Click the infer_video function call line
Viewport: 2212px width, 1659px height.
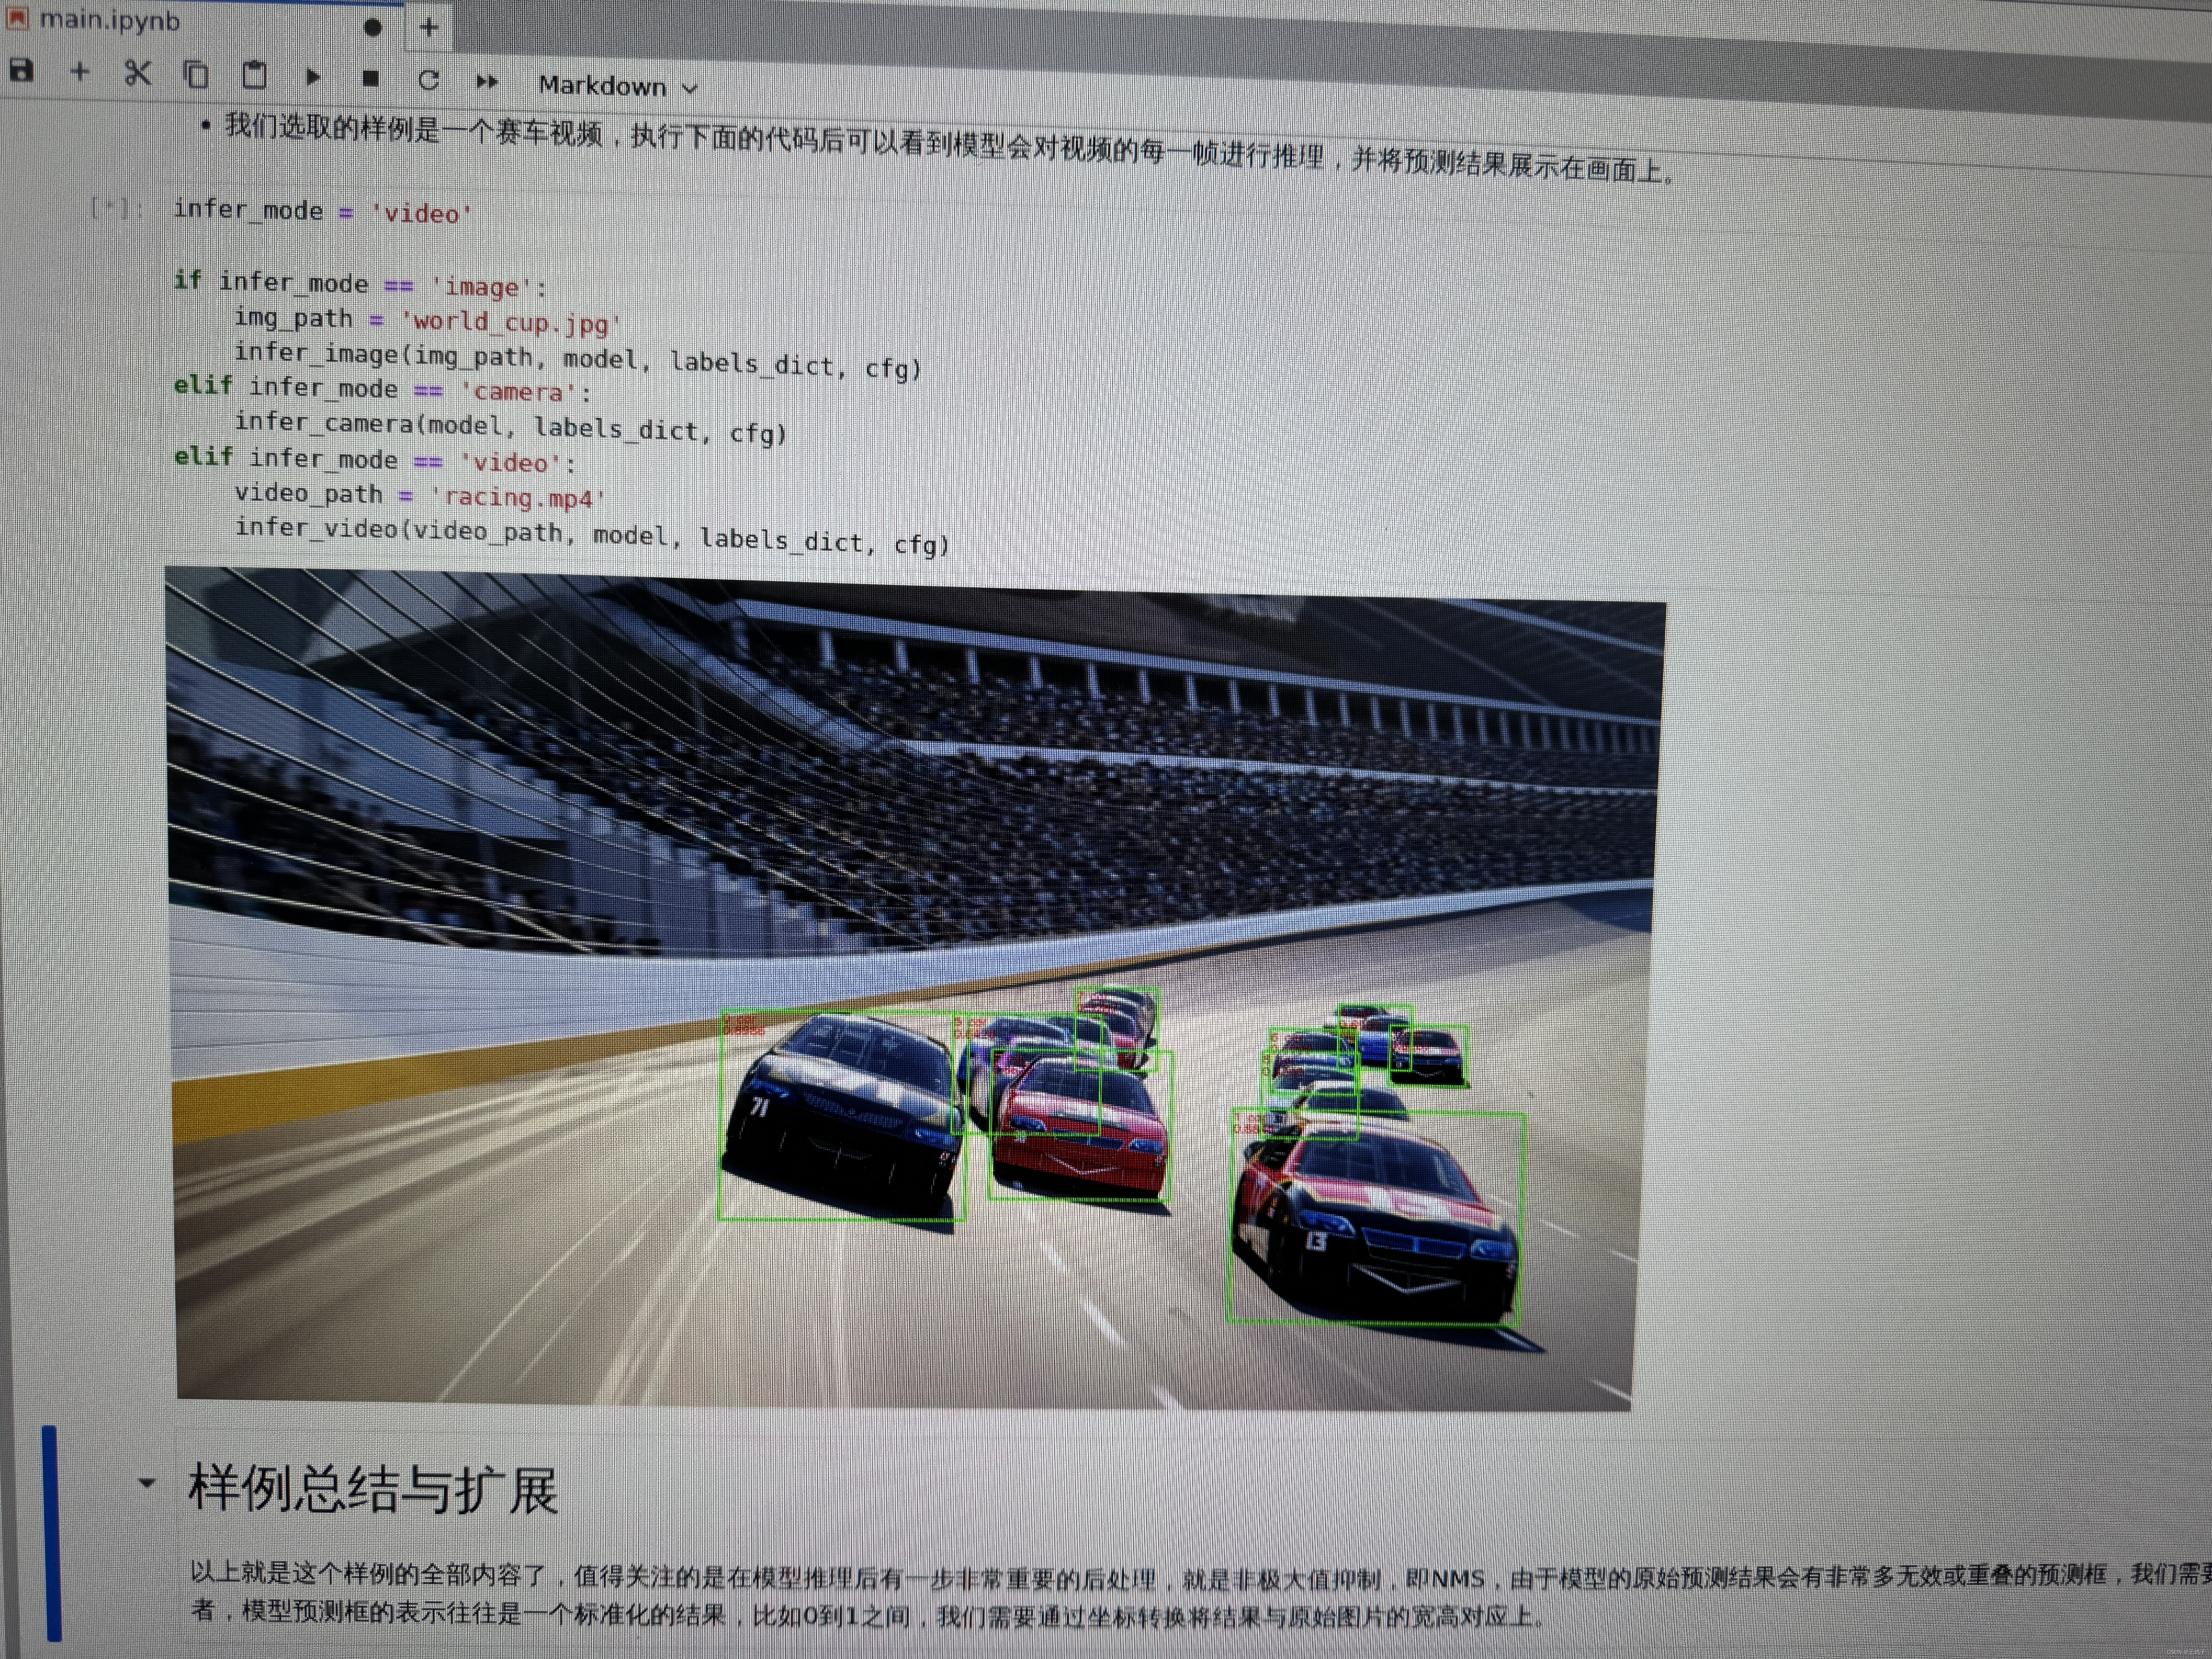coord(592,535)
